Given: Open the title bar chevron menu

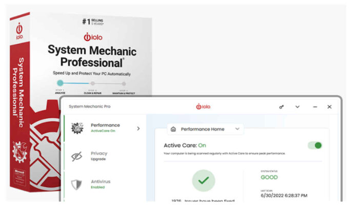Looking at the screenshot, I should [298, 107].
